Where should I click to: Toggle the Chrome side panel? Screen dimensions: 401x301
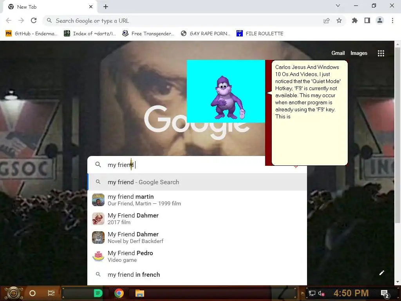(367, 20)
